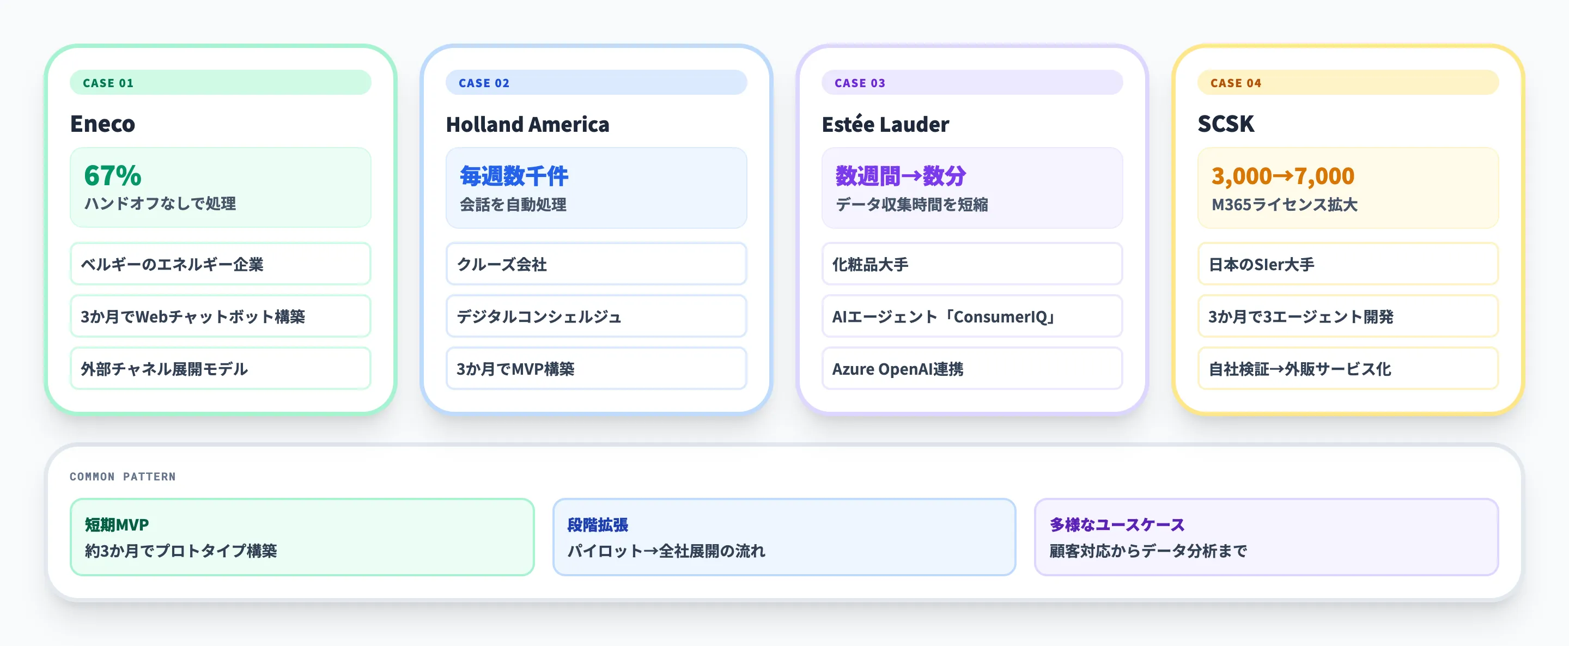Click the SCSK card heading
1569x646 pixels.
pyautogui.click(x=1225, y=124)
